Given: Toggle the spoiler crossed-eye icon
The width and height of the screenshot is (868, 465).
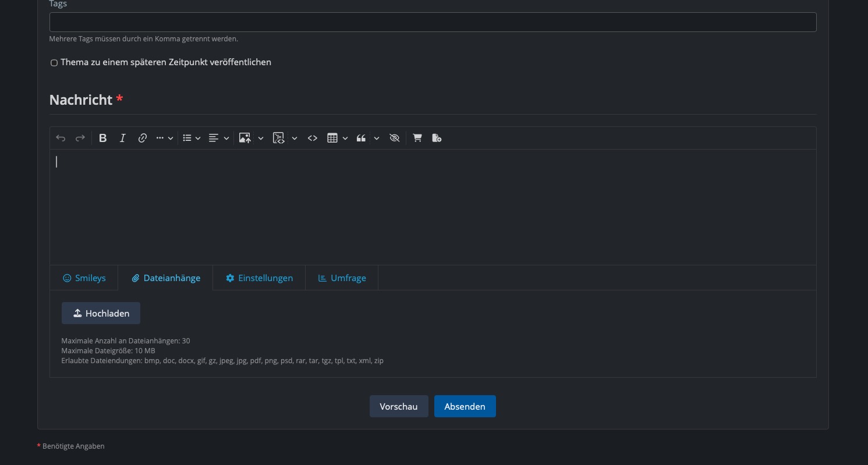Looking at the screenshot, I should pyautogui.click(x=394, y=138).
